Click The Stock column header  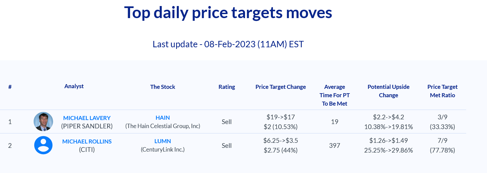click(x=163, y=87)
